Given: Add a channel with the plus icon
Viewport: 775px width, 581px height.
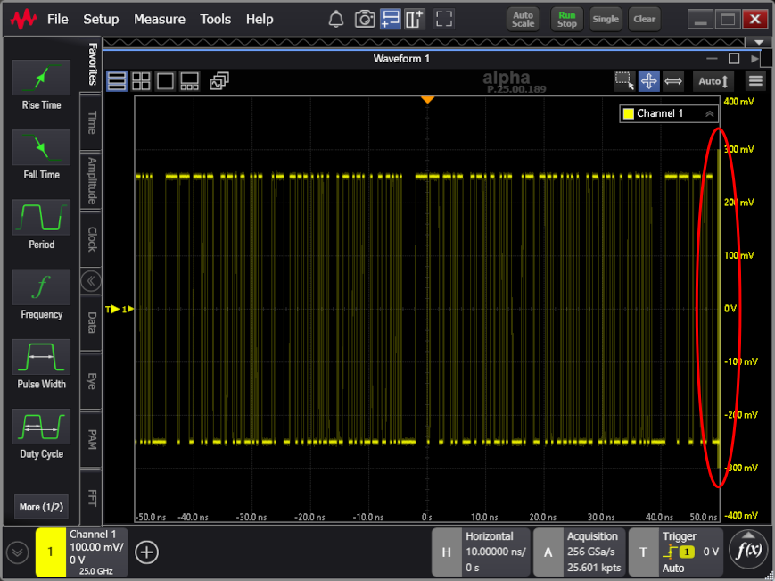Looking at the screenshot, I should [146, 552].
